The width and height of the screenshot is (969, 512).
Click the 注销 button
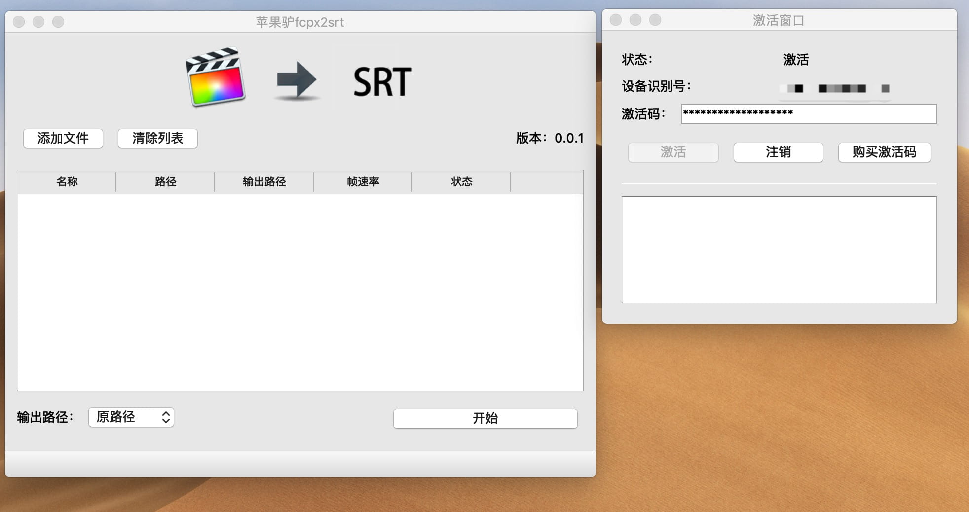[778, 152]
